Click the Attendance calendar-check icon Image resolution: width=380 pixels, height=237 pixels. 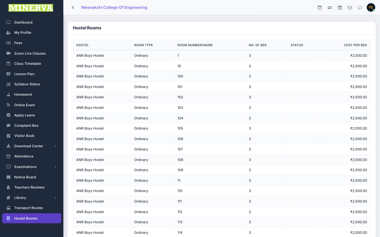[8, 156]
